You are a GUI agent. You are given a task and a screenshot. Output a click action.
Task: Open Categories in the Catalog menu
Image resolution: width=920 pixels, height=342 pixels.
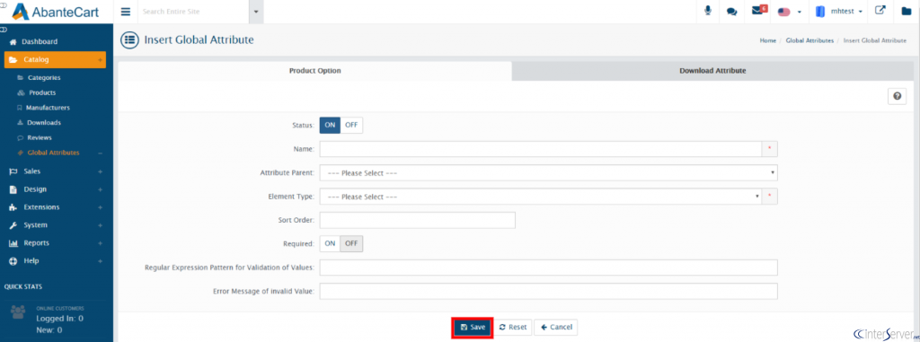[44, 77]
